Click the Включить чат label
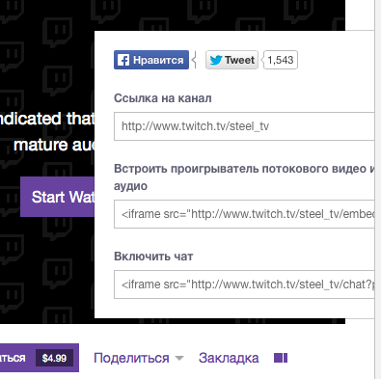This screenshot has height=379, width=381. [153, 257]
